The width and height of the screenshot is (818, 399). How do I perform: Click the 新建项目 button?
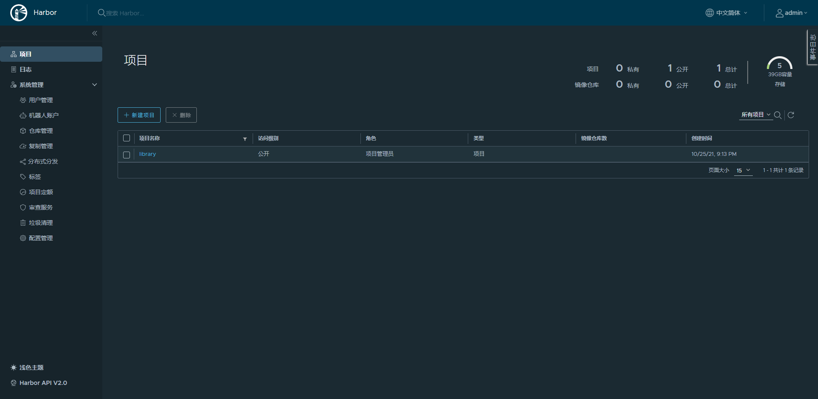point(139,115)
